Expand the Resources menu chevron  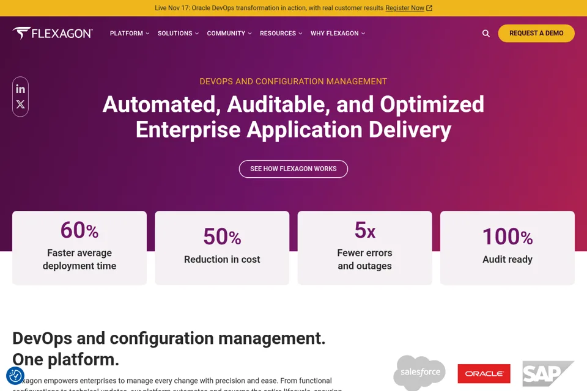(300, 34)
